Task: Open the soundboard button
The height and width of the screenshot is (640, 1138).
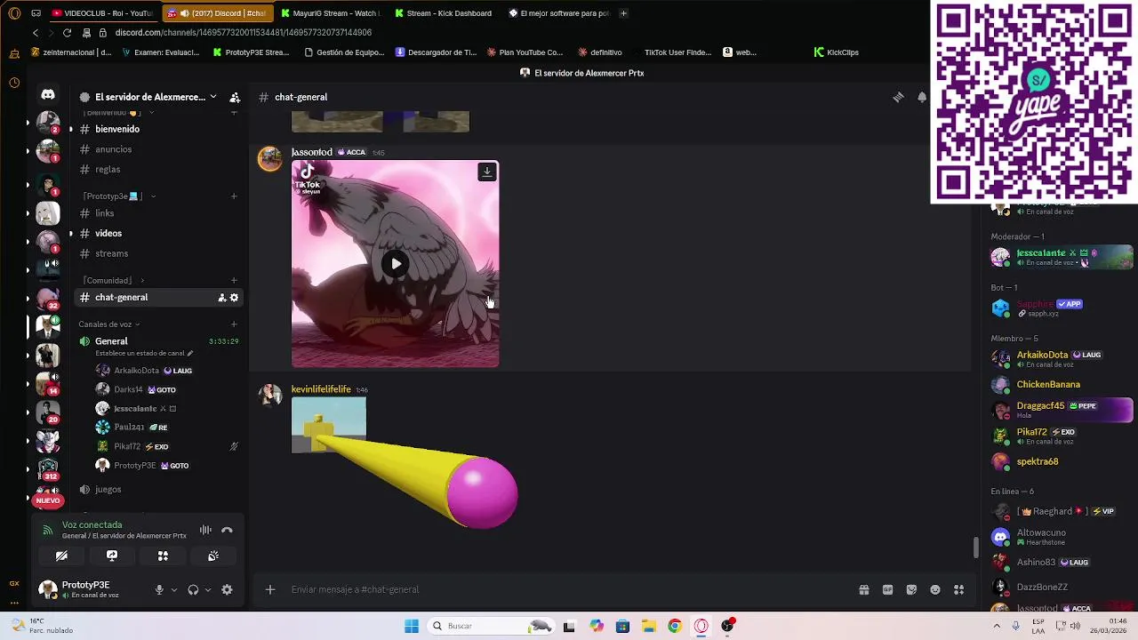Action: point(213,556)
